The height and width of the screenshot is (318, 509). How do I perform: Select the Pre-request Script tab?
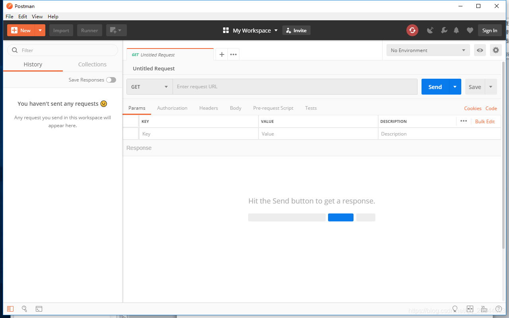click(273, 108)
